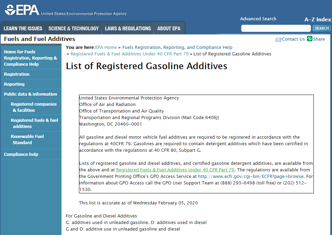The height and width of the screenshot is (235, 332).
Task: Open the About EPA menu
Action: click(x=169, y=29)
